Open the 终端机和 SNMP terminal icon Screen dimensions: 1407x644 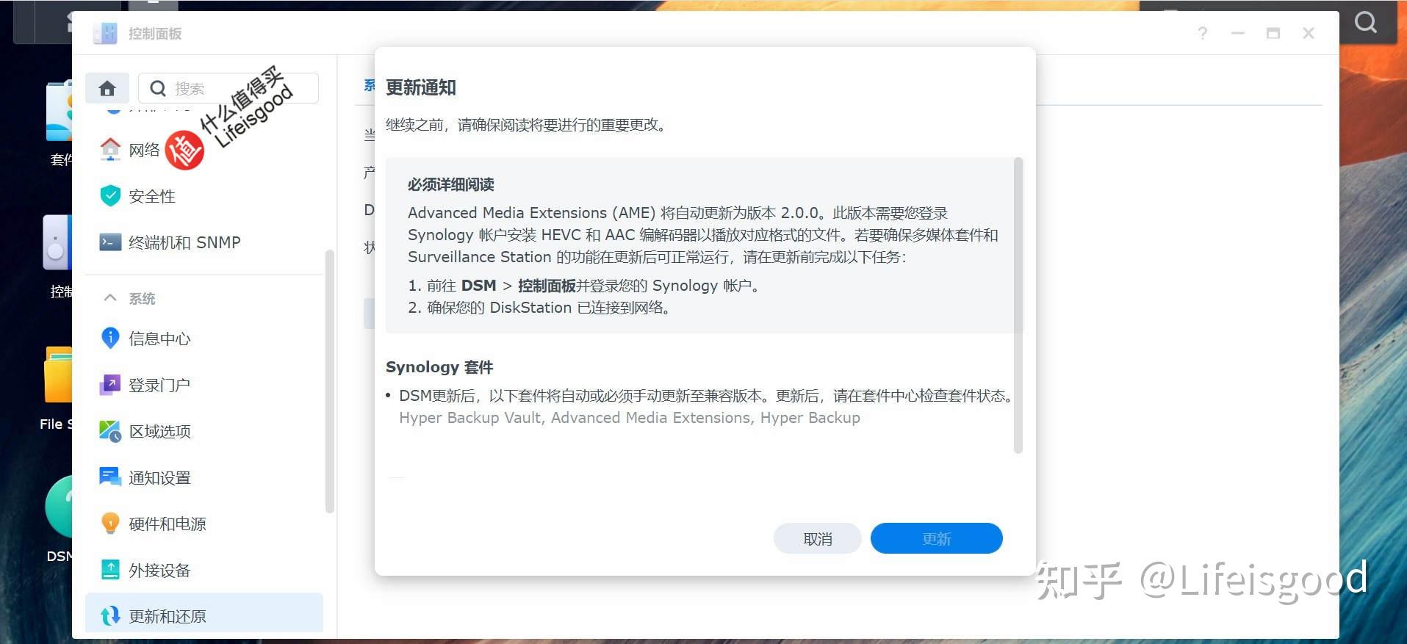110,242
